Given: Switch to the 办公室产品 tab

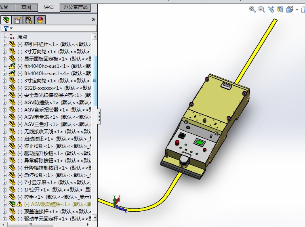Looking at the screenshot, I should tap(75, 7).
